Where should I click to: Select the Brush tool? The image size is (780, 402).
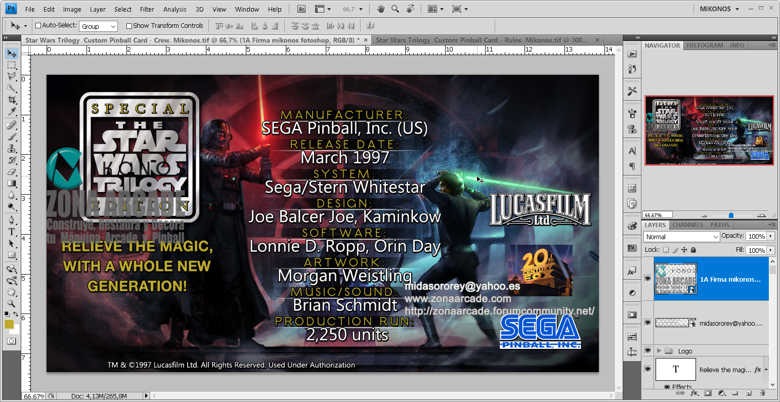point(12,137)
